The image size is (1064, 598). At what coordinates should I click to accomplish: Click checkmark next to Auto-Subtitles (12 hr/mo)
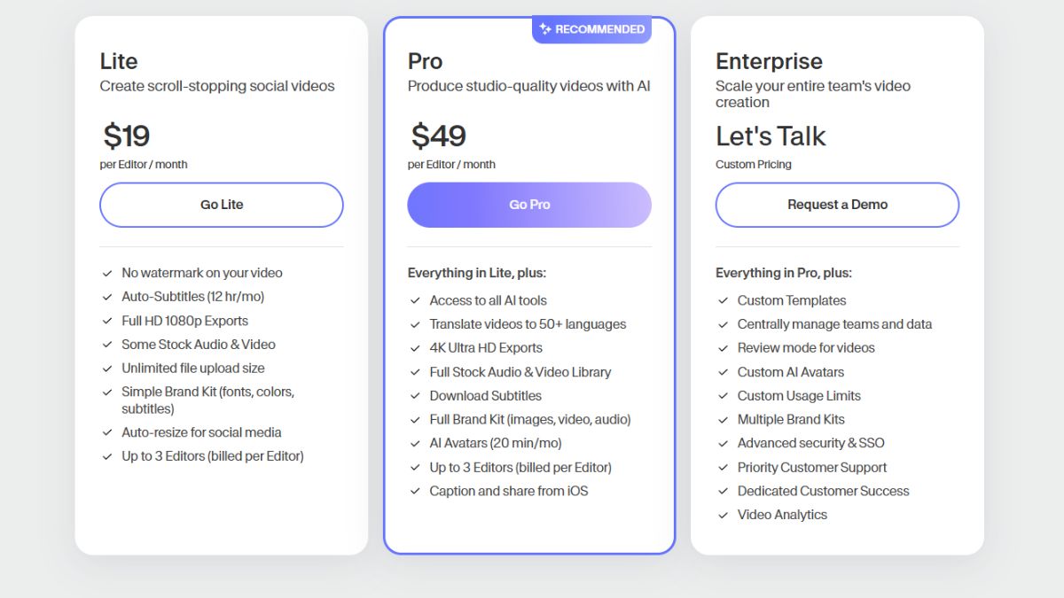pyautogui.click(x=106, y=298)
